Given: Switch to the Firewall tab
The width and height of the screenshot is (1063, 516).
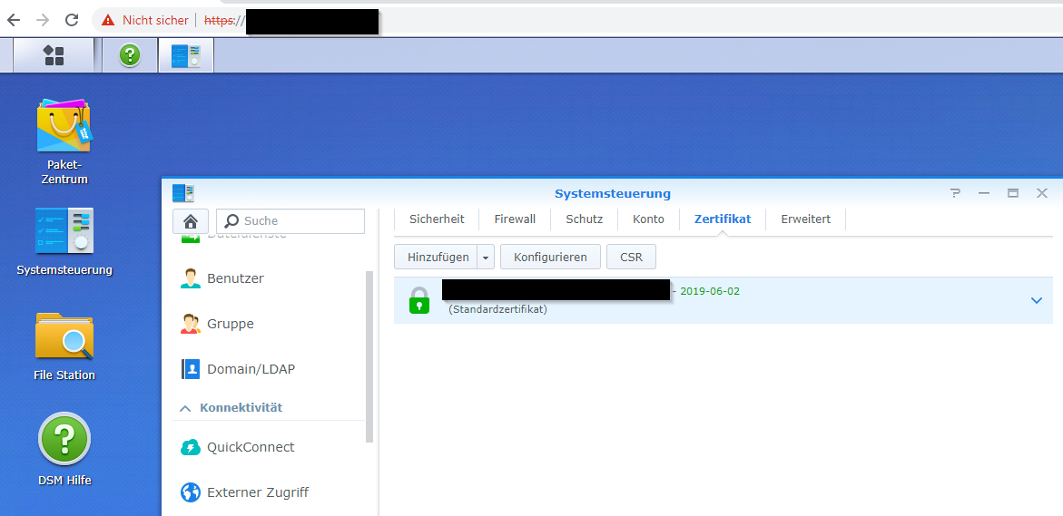Looking at the screenshot, I should [515, 219].
